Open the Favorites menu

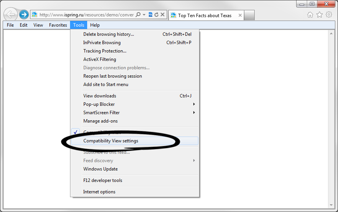click(58, 25)
